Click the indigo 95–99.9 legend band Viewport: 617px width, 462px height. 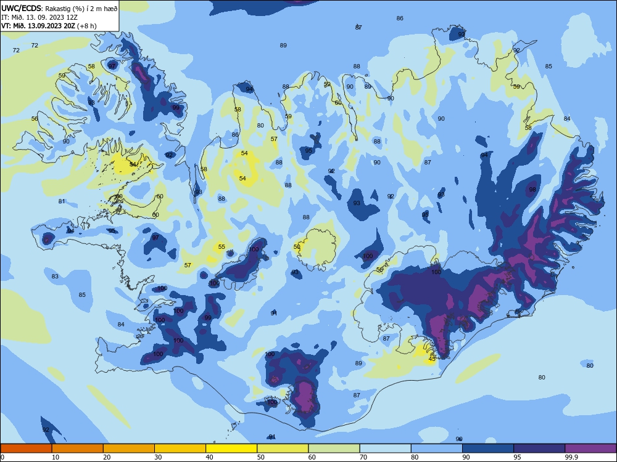point(539,448)
